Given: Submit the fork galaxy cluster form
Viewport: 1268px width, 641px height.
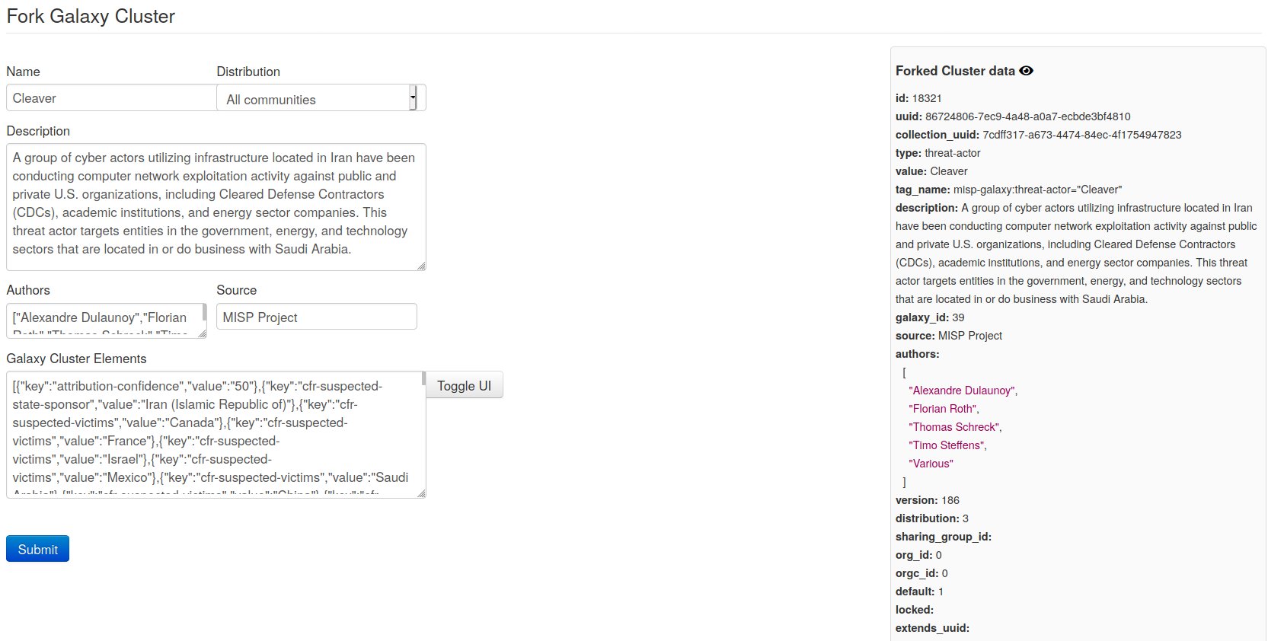Looking at the screenshot, I should coord(37,549).
